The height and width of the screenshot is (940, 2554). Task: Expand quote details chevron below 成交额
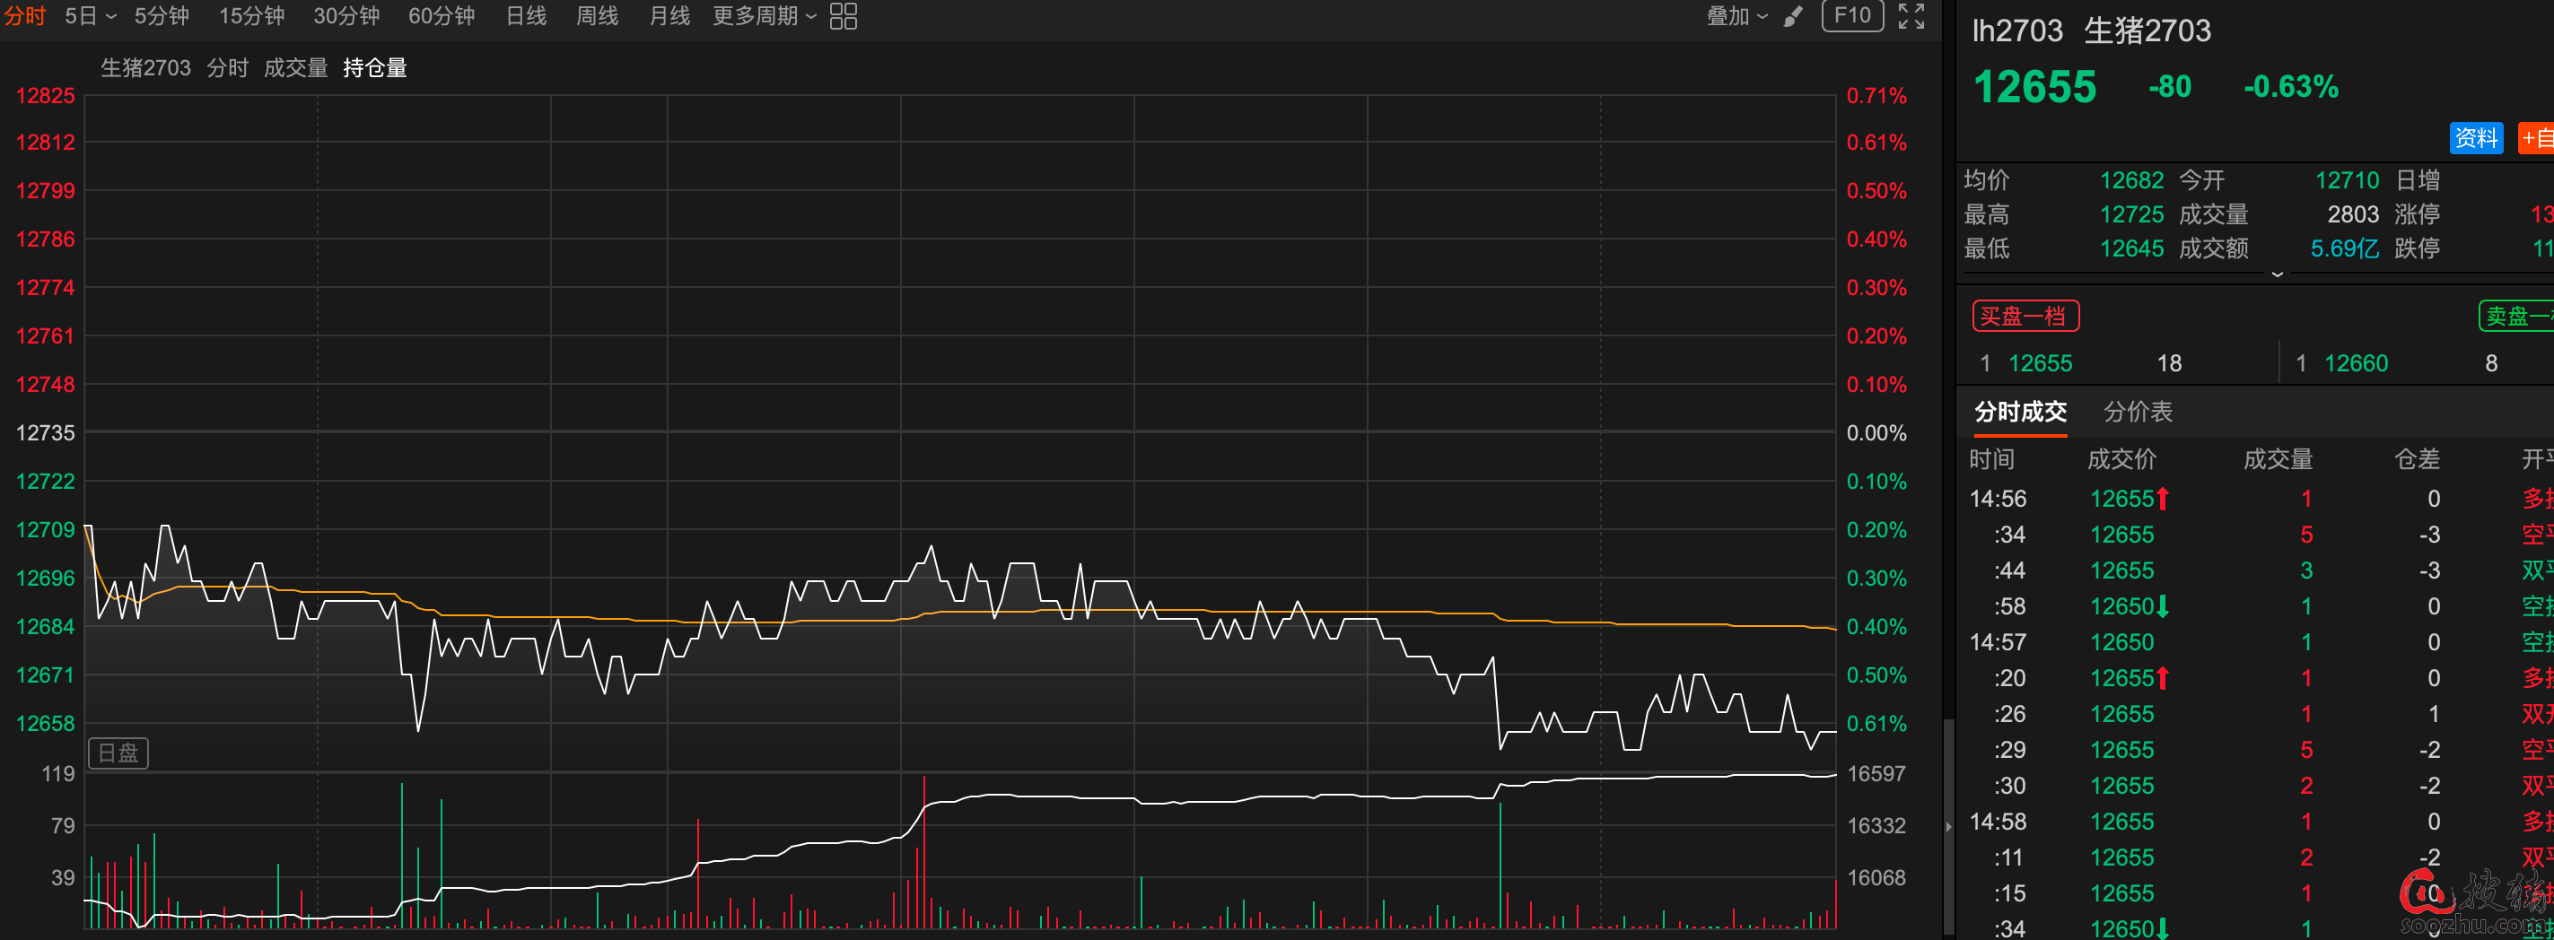click(2278, 274)
